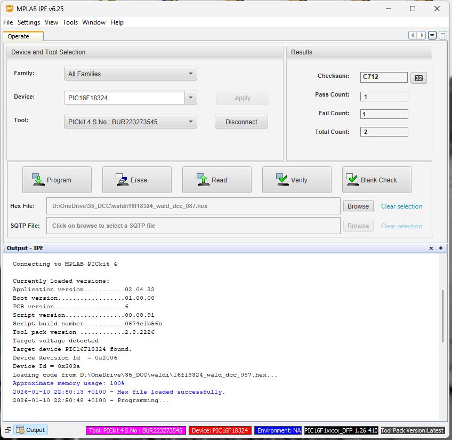This screenshot has height=440, width=452.
Task: Click the Erase device button
Action: (x=137, y=180)
